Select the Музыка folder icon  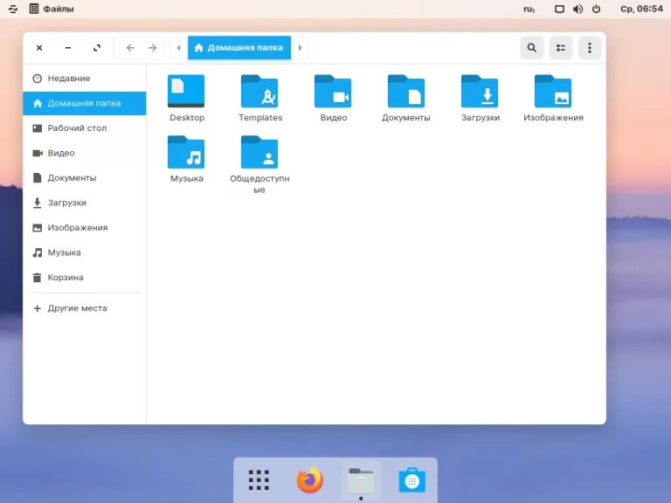point(186,153)
